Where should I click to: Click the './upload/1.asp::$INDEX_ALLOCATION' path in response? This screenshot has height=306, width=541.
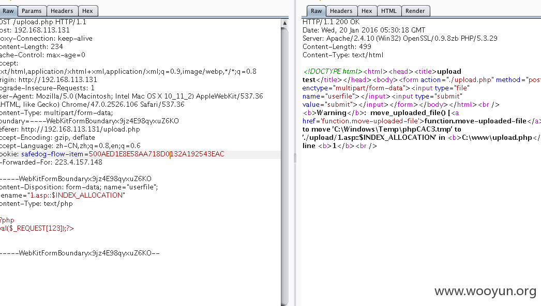(369, 137)
